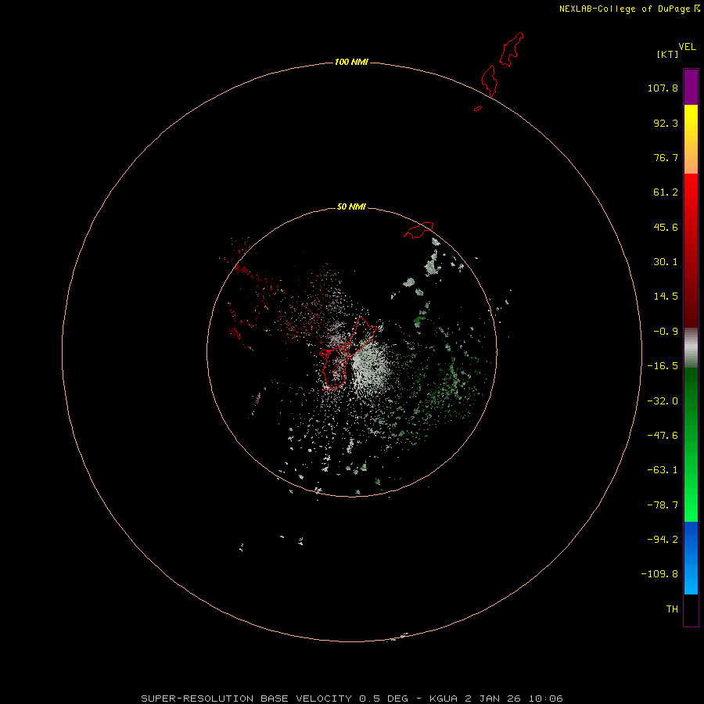Image resolution: width=704 pixels, height=704 pixels.
Task: Click the yellow-orange segment of the color bar
Action: pos(691,139)
